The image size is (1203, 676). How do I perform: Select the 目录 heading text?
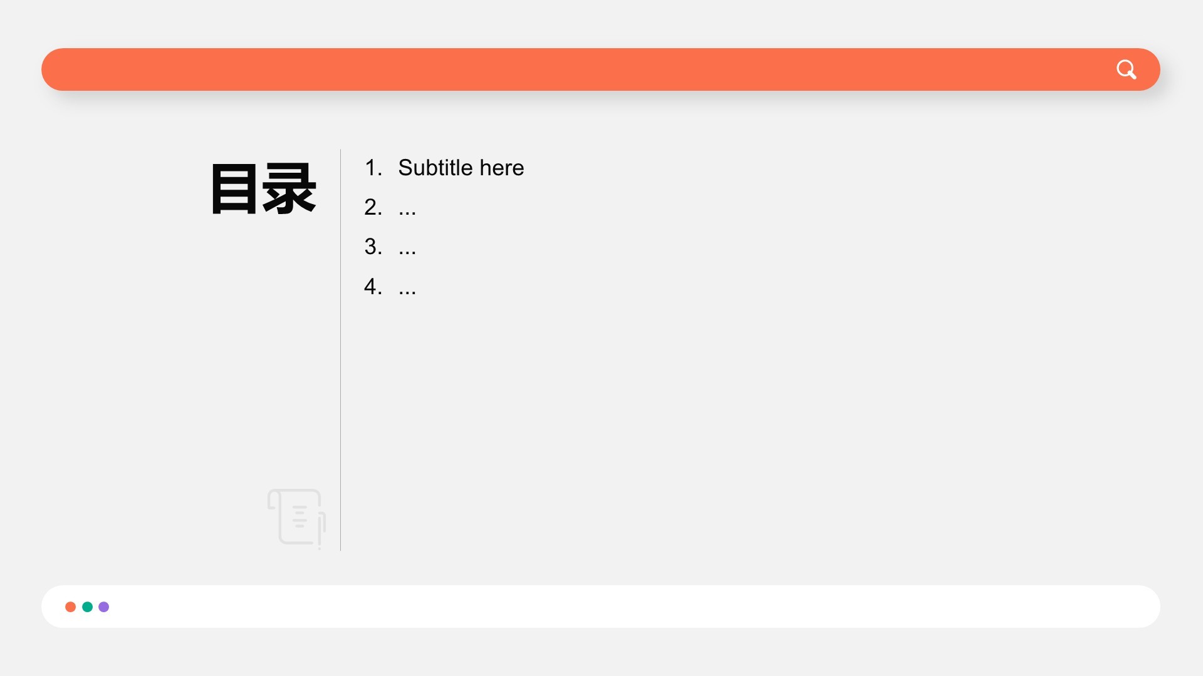coord(263,188)
